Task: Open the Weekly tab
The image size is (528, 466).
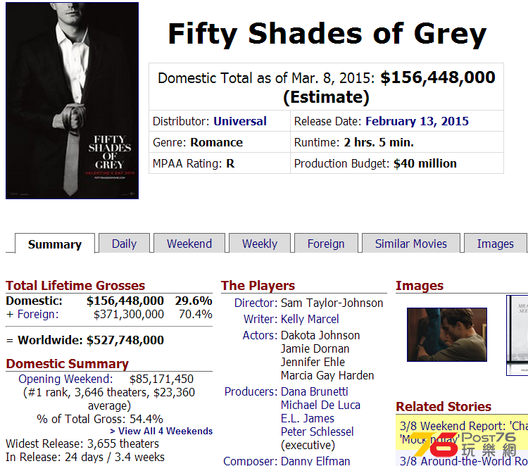Action: pos(260,244)
